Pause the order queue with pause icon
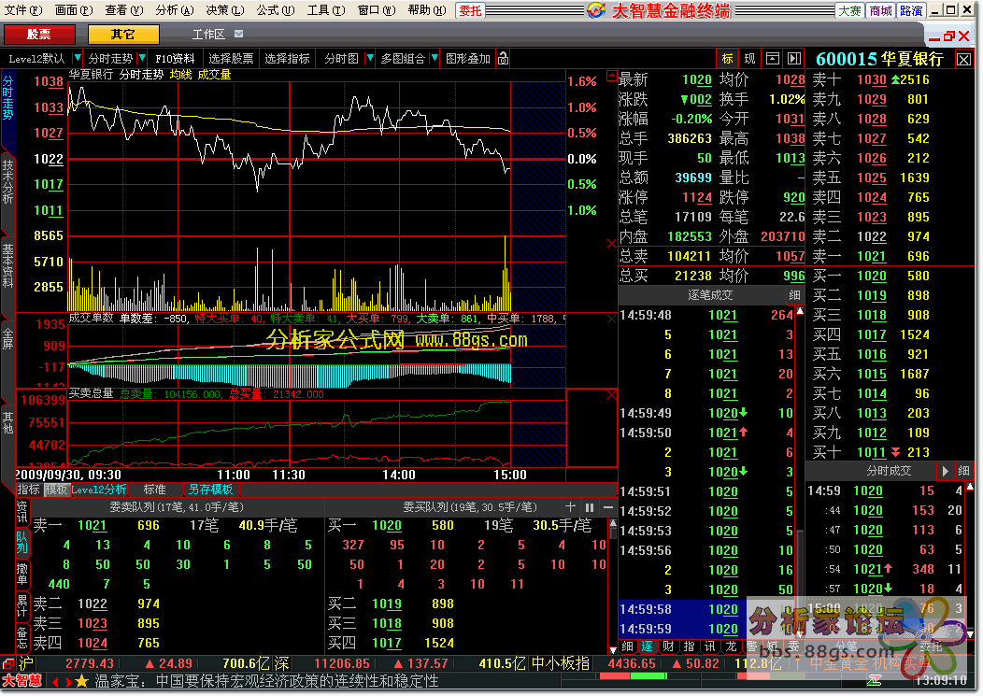 (590, 506)
